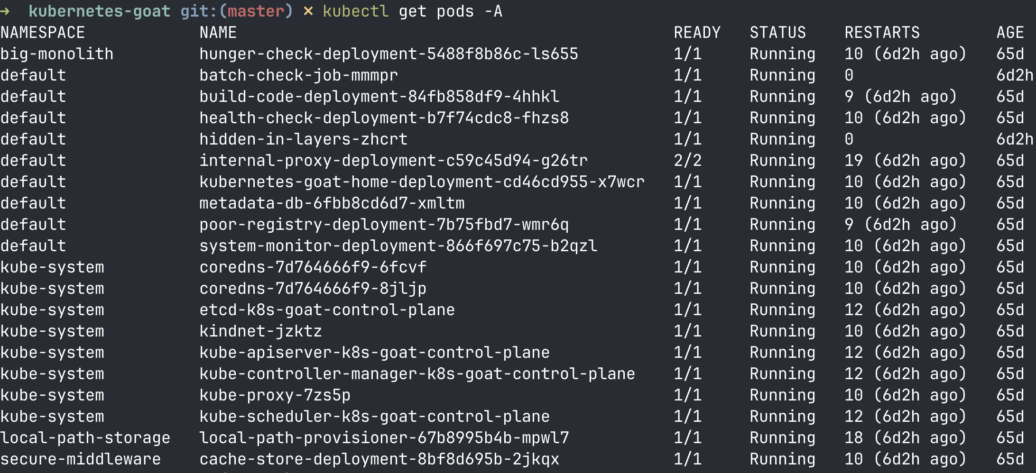1036x473 pixels.
Task: Click restarts value 19 for internal-proxy pod
Action: point(853,160)
